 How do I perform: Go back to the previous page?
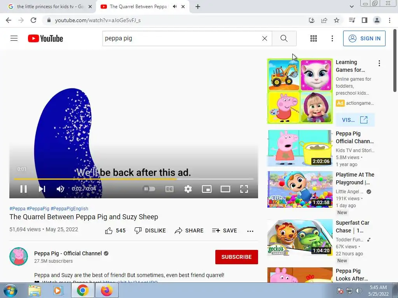click(x=9, y=20)
